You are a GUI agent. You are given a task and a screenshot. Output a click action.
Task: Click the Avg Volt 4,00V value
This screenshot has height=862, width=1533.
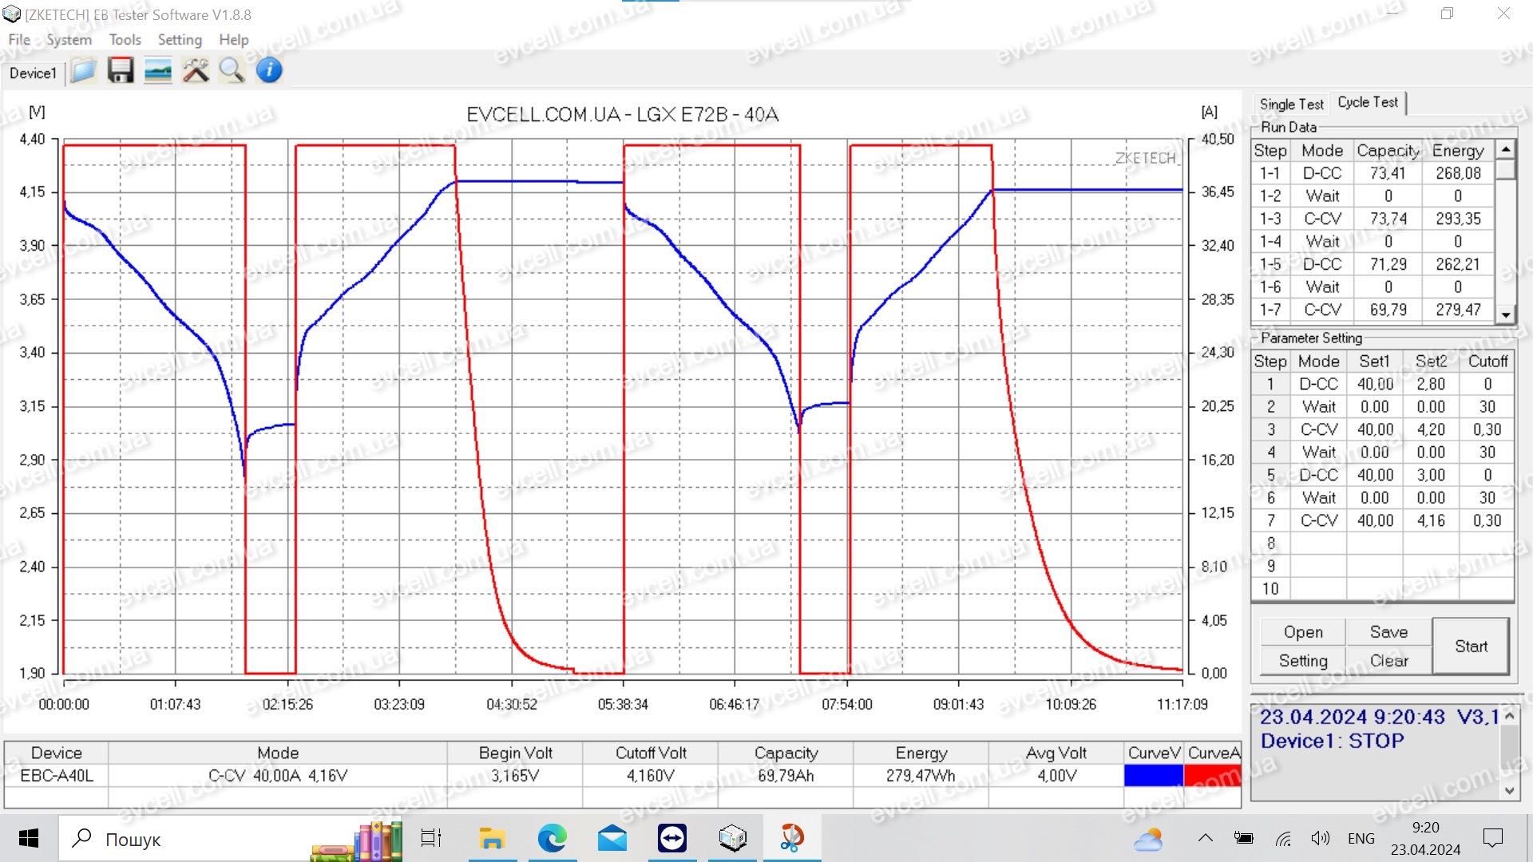point(1056,775)
